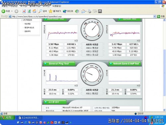Open the Back button history dropdown arrow
166x125 pixels.
[12, 11]
